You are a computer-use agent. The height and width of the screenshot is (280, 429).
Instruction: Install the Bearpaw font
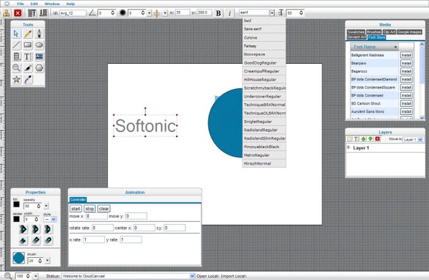pos(406,63)
